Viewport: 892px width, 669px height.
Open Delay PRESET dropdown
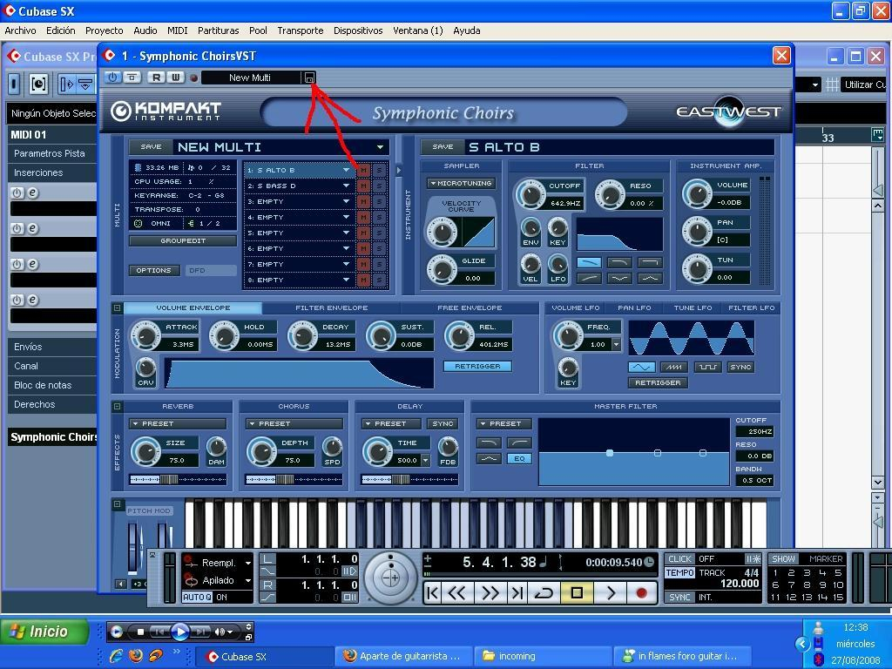pyautogui.click(x=391, y=424)
